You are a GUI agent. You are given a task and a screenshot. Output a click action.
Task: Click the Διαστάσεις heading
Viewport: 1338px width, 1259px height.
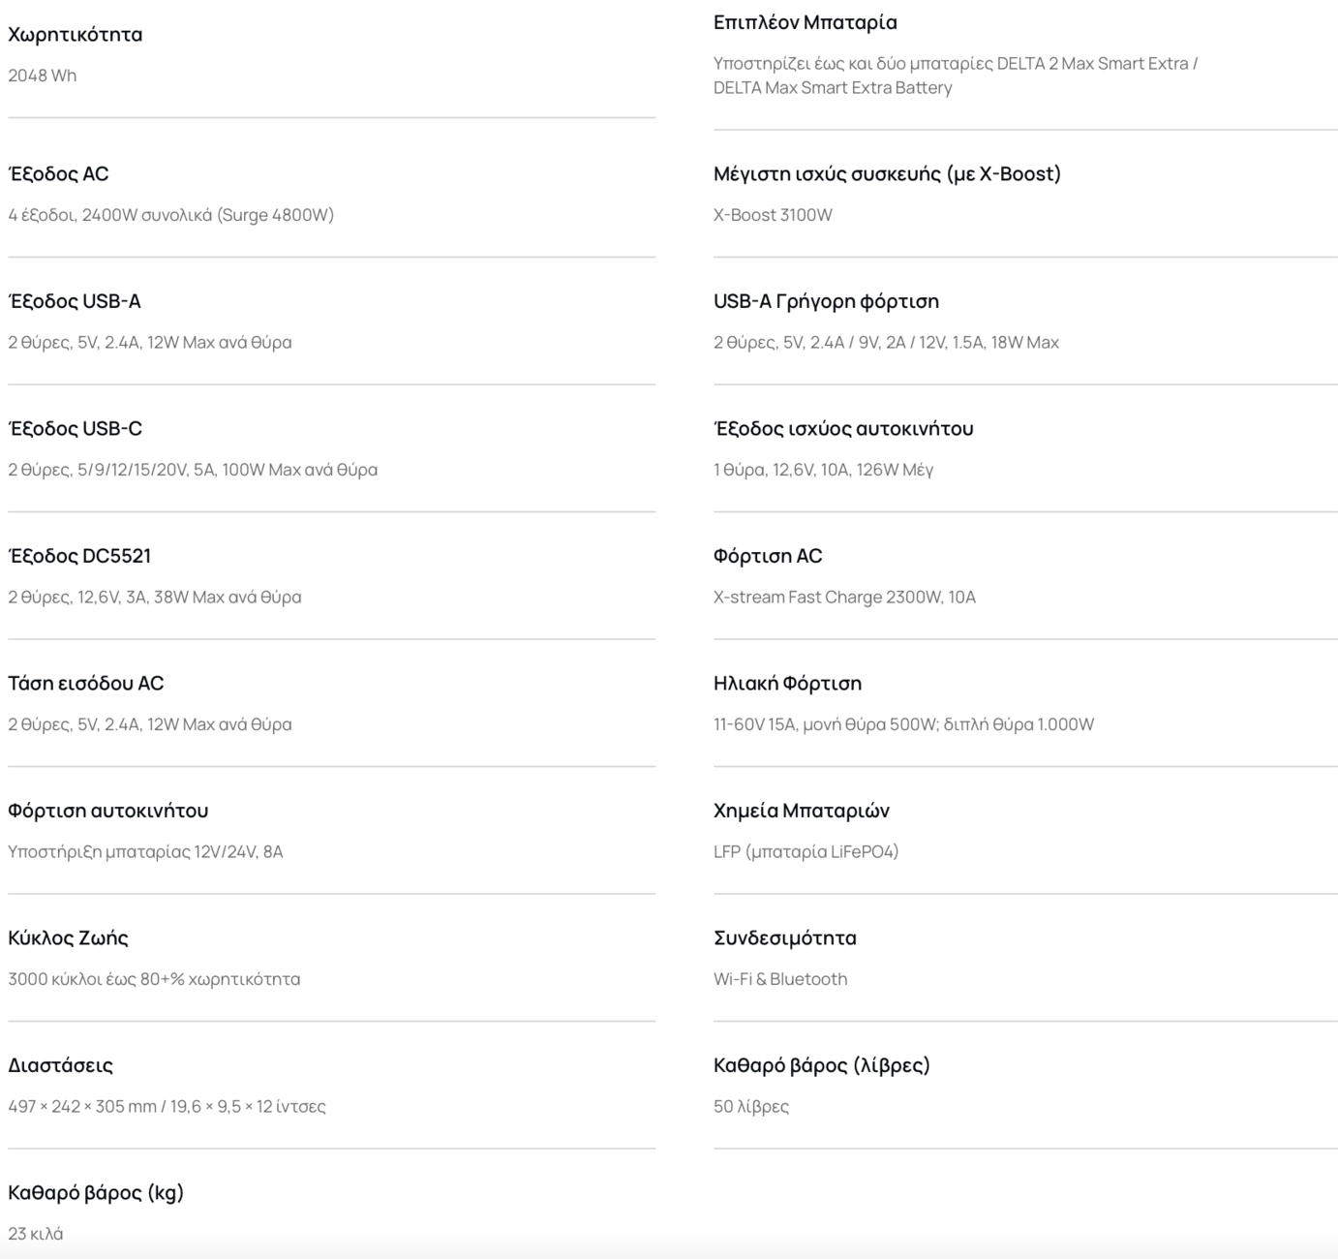(61, 1065)
